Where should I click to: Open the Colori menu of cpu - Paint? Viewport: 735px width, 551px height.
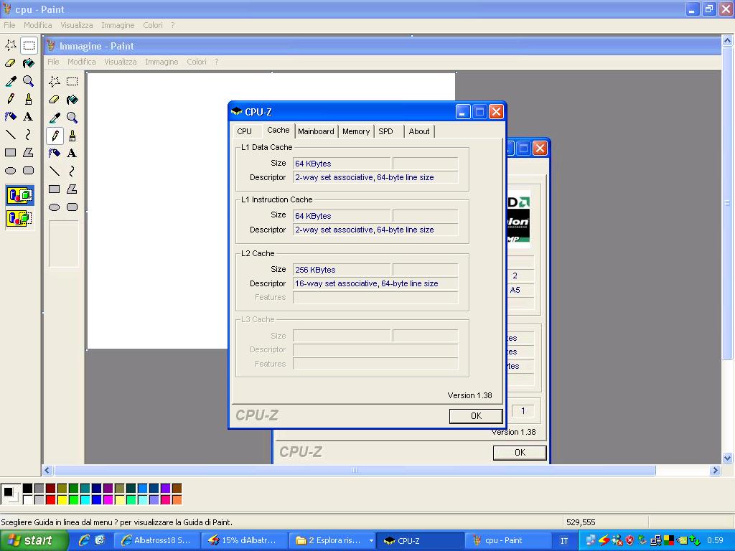tap(153, 25)
